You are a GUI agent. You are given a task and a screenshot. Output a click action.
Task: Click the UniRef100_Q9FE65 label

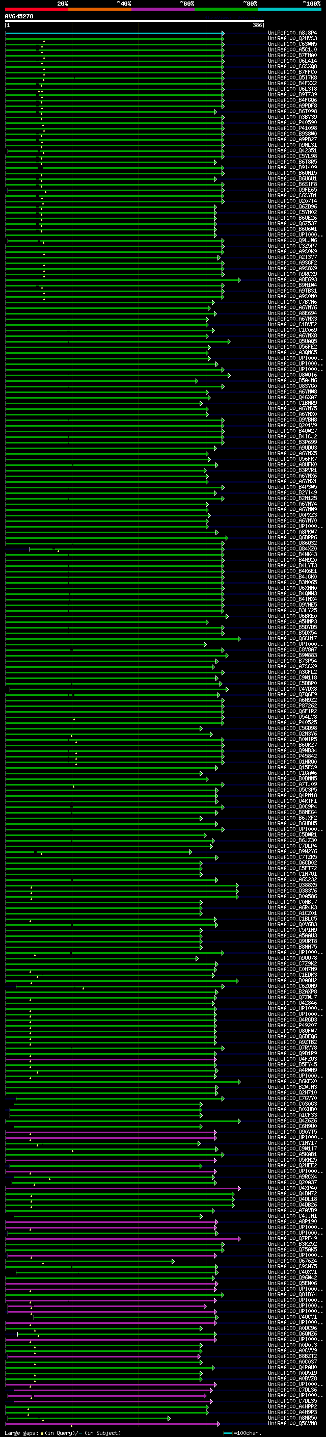[x=292, y=190]
